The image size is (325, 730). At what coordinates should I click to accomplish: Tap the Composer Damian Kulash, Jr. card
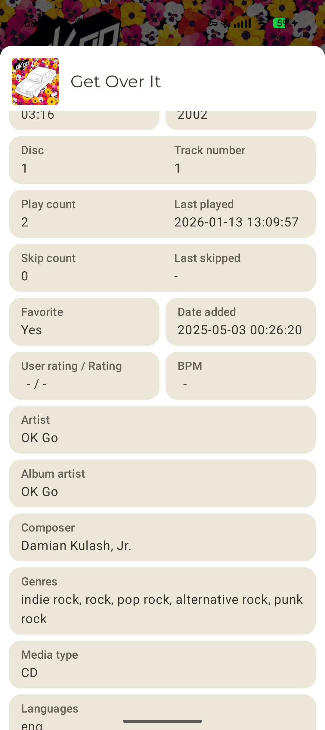pos(162,537)
